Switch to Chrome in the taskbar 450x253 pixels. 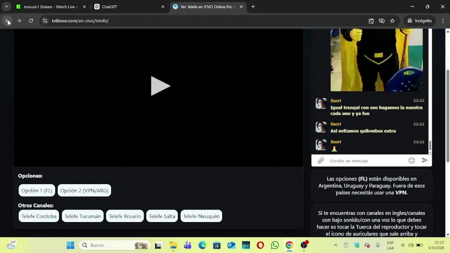click(289, 245)
